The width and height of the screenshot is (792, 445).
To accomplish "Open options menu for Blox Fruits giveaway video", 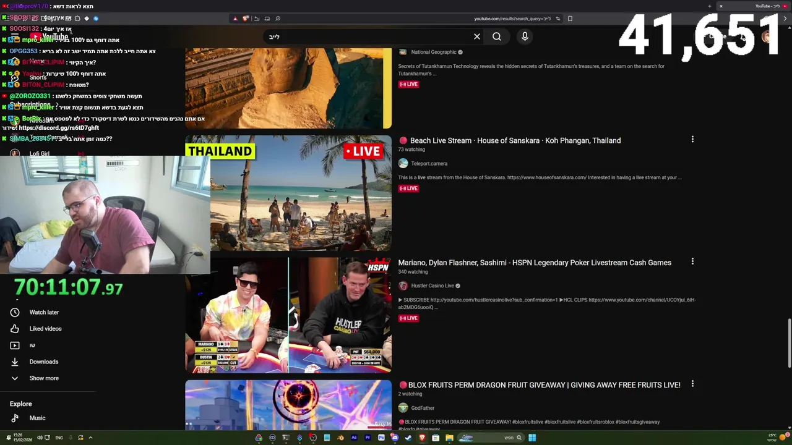I will tap(692, 384).
